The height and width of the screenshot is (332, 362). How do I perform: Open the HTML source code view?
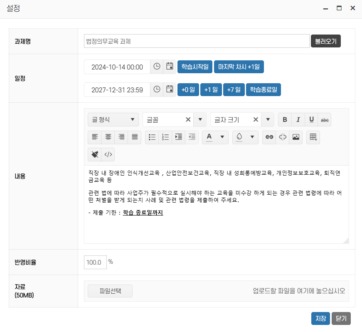tap(108, 154)
